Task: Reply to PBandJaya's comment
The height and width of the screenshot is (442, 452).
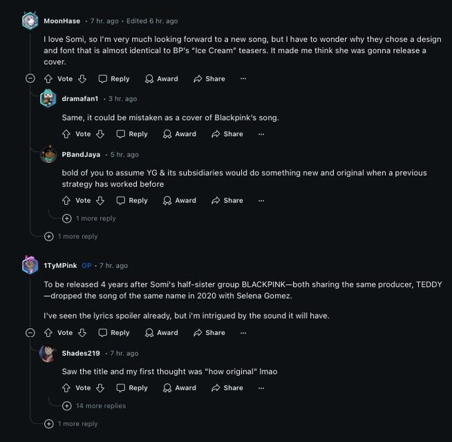Action: pyautogui.click(x=131, y=200)
